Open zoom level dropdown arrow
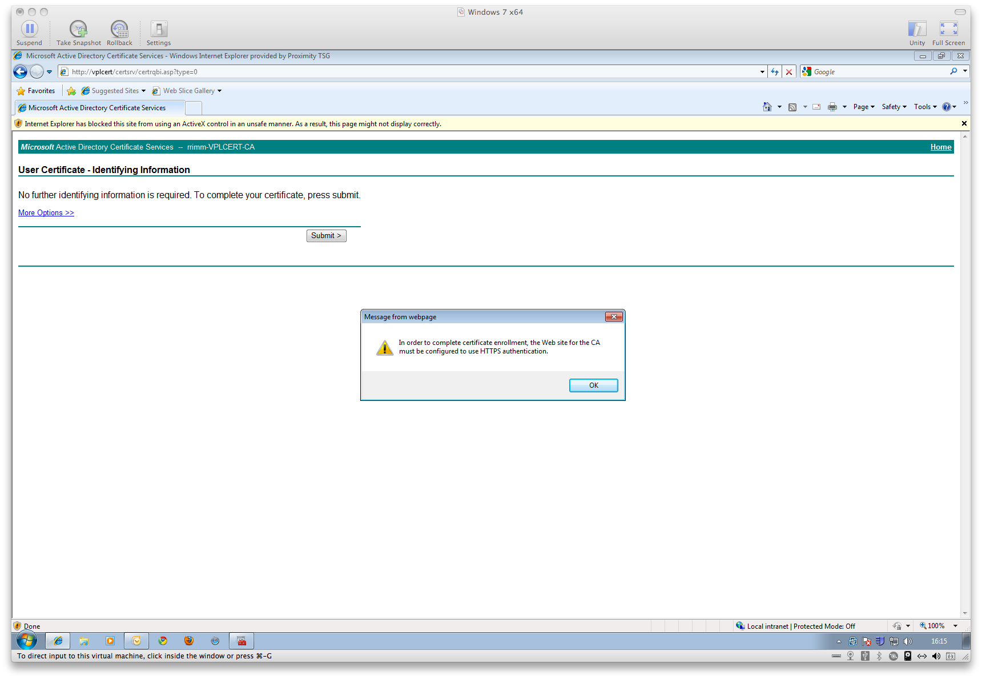Image resolution: width=982 pixels, height=679 pixels. coord(955,626)
